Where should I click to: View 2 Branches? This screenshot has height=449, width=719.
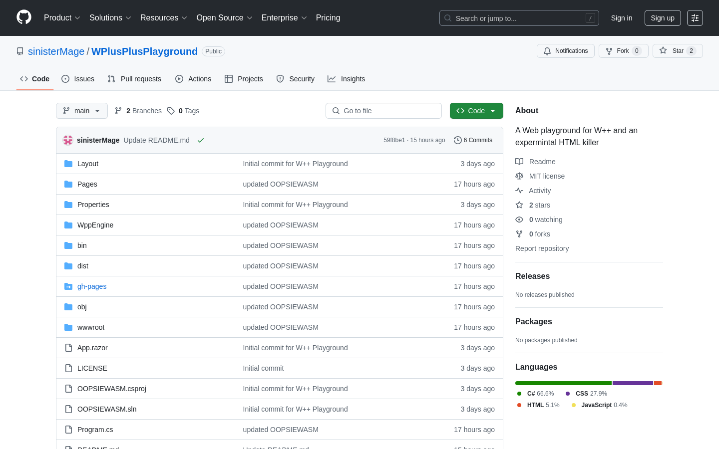138,111
